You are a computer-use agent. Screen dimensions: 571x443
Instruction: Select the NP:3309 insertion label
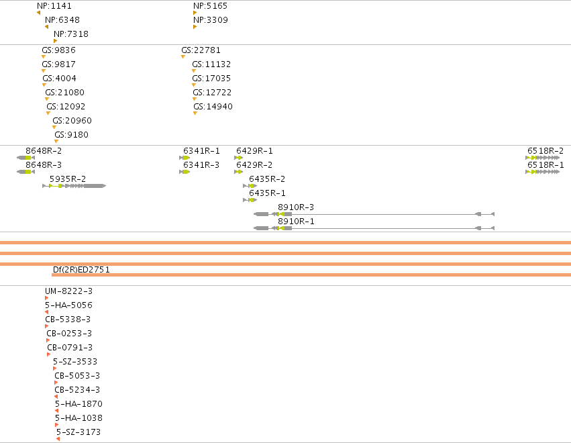(x=211, y=19)
